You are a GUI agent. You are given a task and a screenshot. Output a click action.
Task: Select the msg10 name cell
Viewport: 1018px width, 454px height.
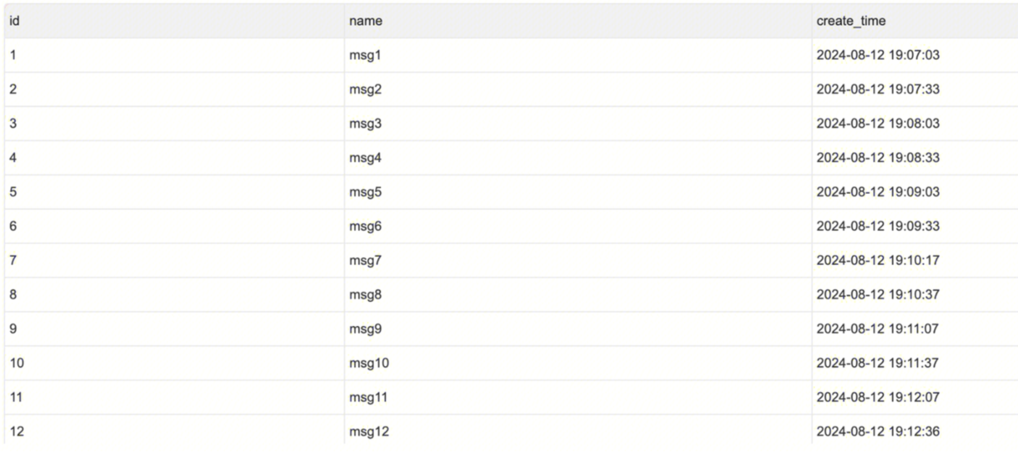point(369,363)
